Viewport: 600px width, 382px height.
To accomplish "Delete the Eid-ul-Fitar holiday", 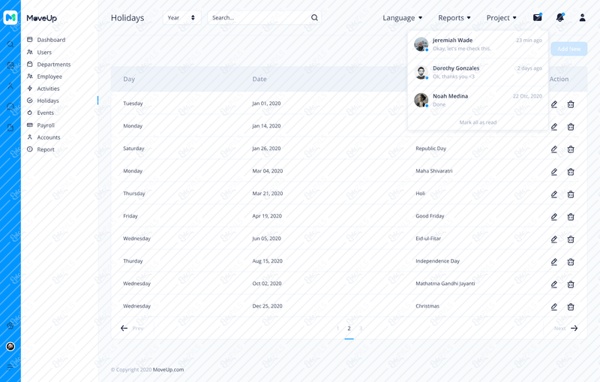I will (571, 239).
